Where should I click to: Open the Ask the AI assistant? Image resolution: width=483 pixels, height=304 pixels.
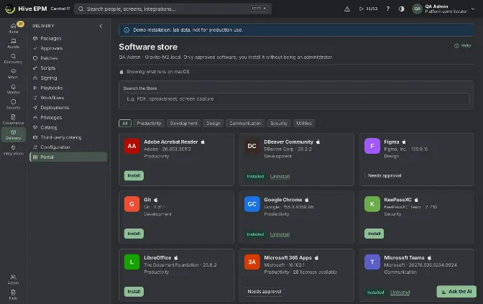(456, 291)
